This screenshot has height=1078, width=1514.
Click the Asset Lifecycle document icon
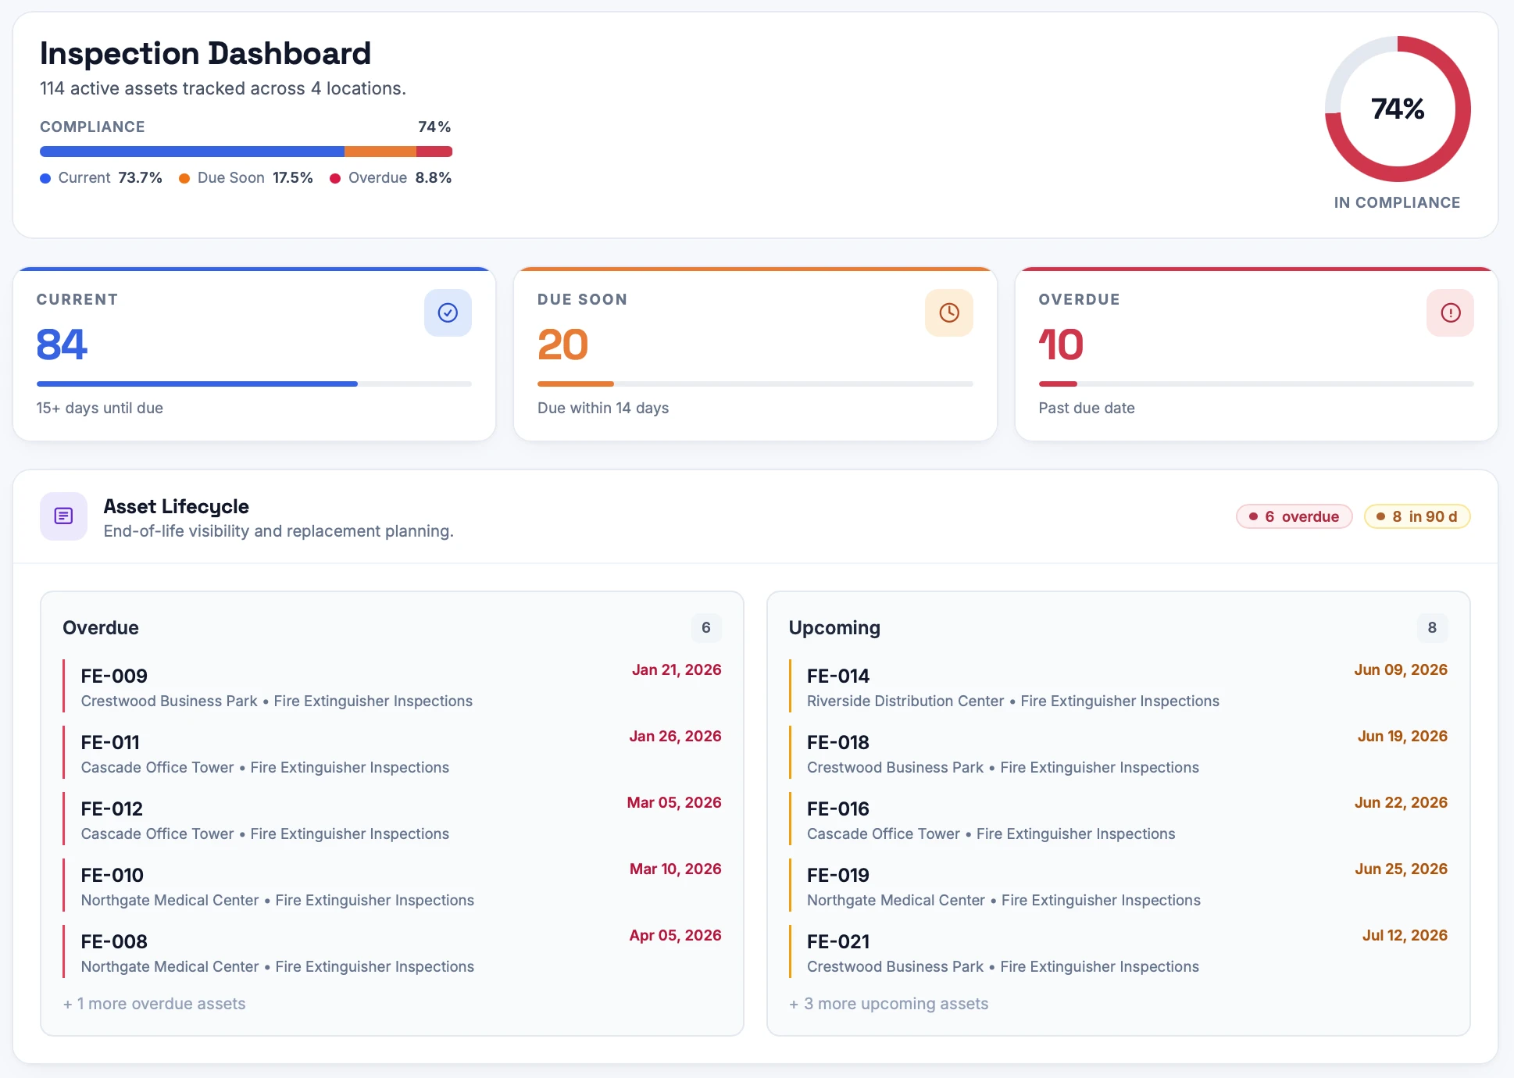(x=63, y=516)
